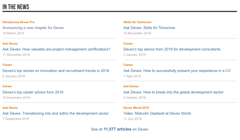Click the '11 December 2018' date text
Screen dimensions: 240x140
(16, 55)
